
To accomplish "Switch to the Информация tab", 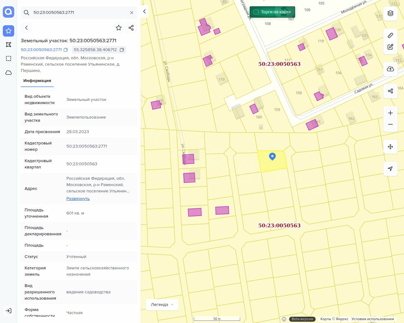I will coord(37,81).
